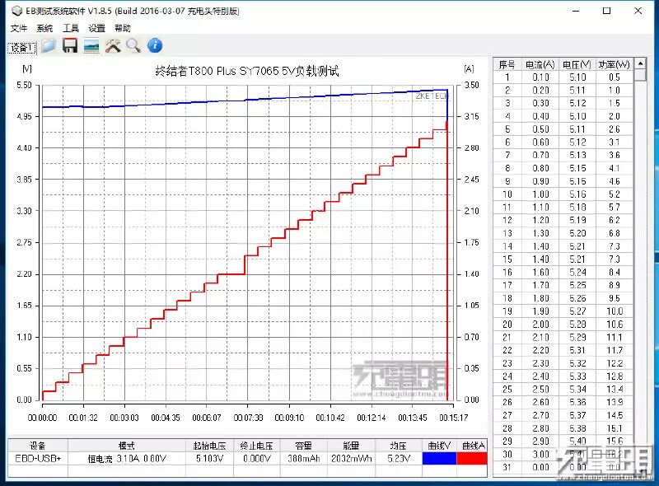
Task: Click the 功率(W) column header
Action: (614, 65)
